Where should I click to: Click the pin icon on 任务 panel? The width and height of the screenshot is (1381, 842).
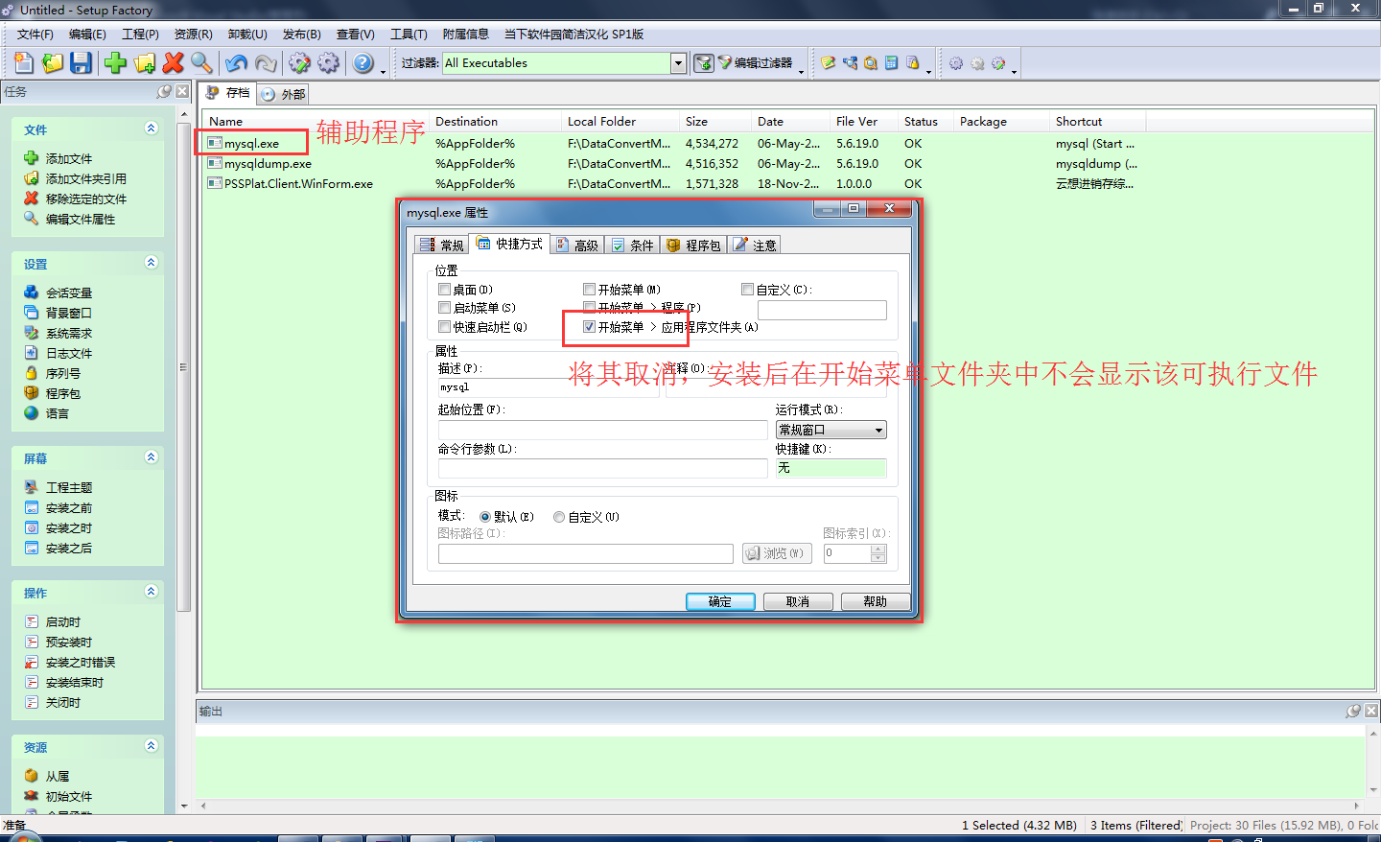[x=164, y=91]
